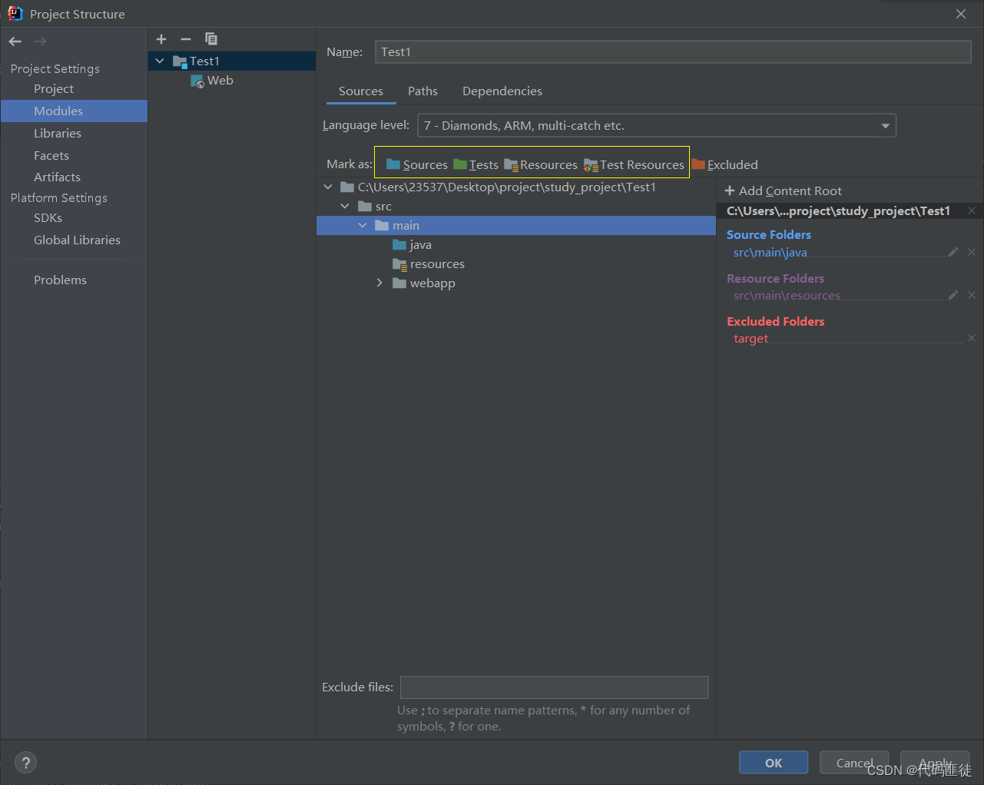Edit properties of src\main\resources folder
This screenshot has height=785, width=984.
(x=953, y=295)
